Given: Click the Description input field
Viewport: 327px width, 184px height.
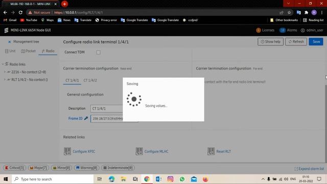Looking at the screenshot, I should click(107, 108).
